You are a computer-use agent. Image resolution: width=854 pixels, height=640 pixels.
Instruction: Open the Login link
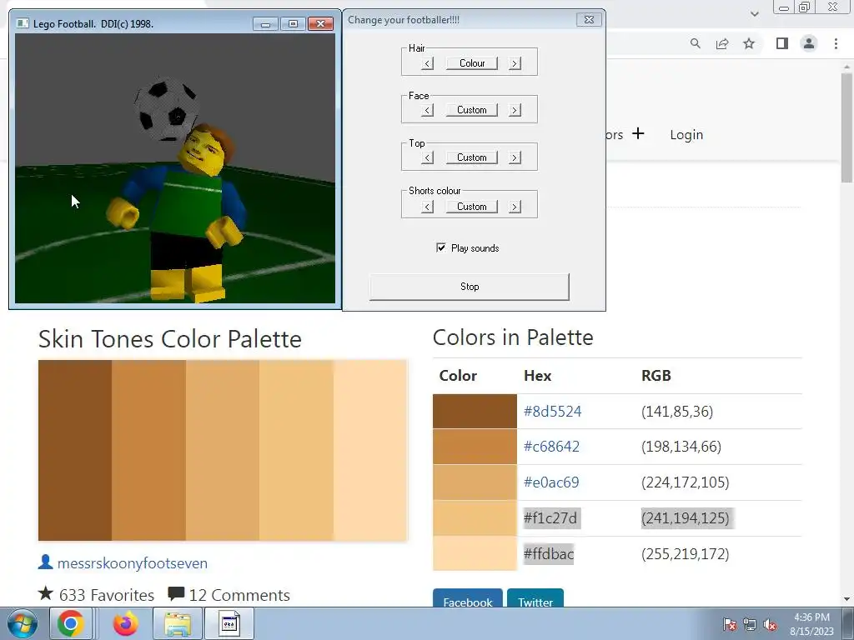pos(686,134)
